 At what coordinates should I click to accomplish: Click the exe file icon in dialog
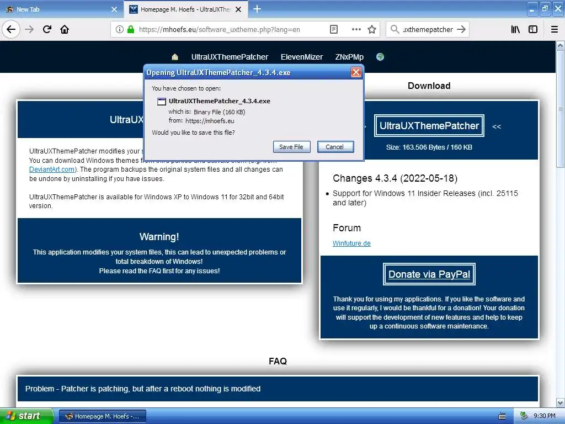162,102
